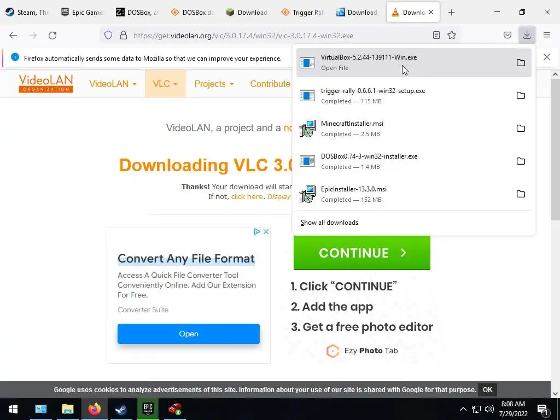This screenshot has width=560, height=420.
Task: Show VirtualBox-5.2.44 file in folder
Action: (521, 63)
